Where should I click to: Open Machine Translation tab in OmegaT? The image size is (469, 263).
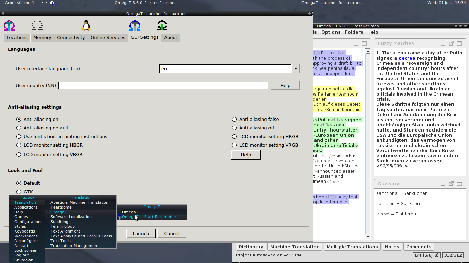coord(295,247)
